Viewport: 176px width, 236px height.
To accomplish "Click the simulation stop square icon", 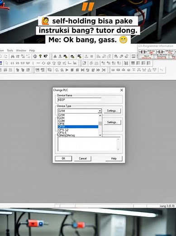I will [72, 70].
